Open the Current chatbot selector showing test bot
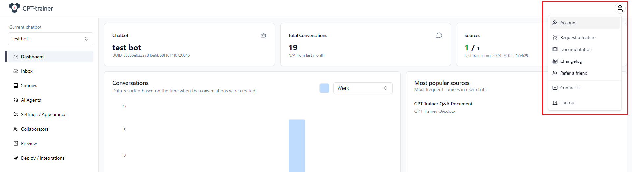This screenshot has height=172, width=632. pyautogui.click(x=50, y=39)
